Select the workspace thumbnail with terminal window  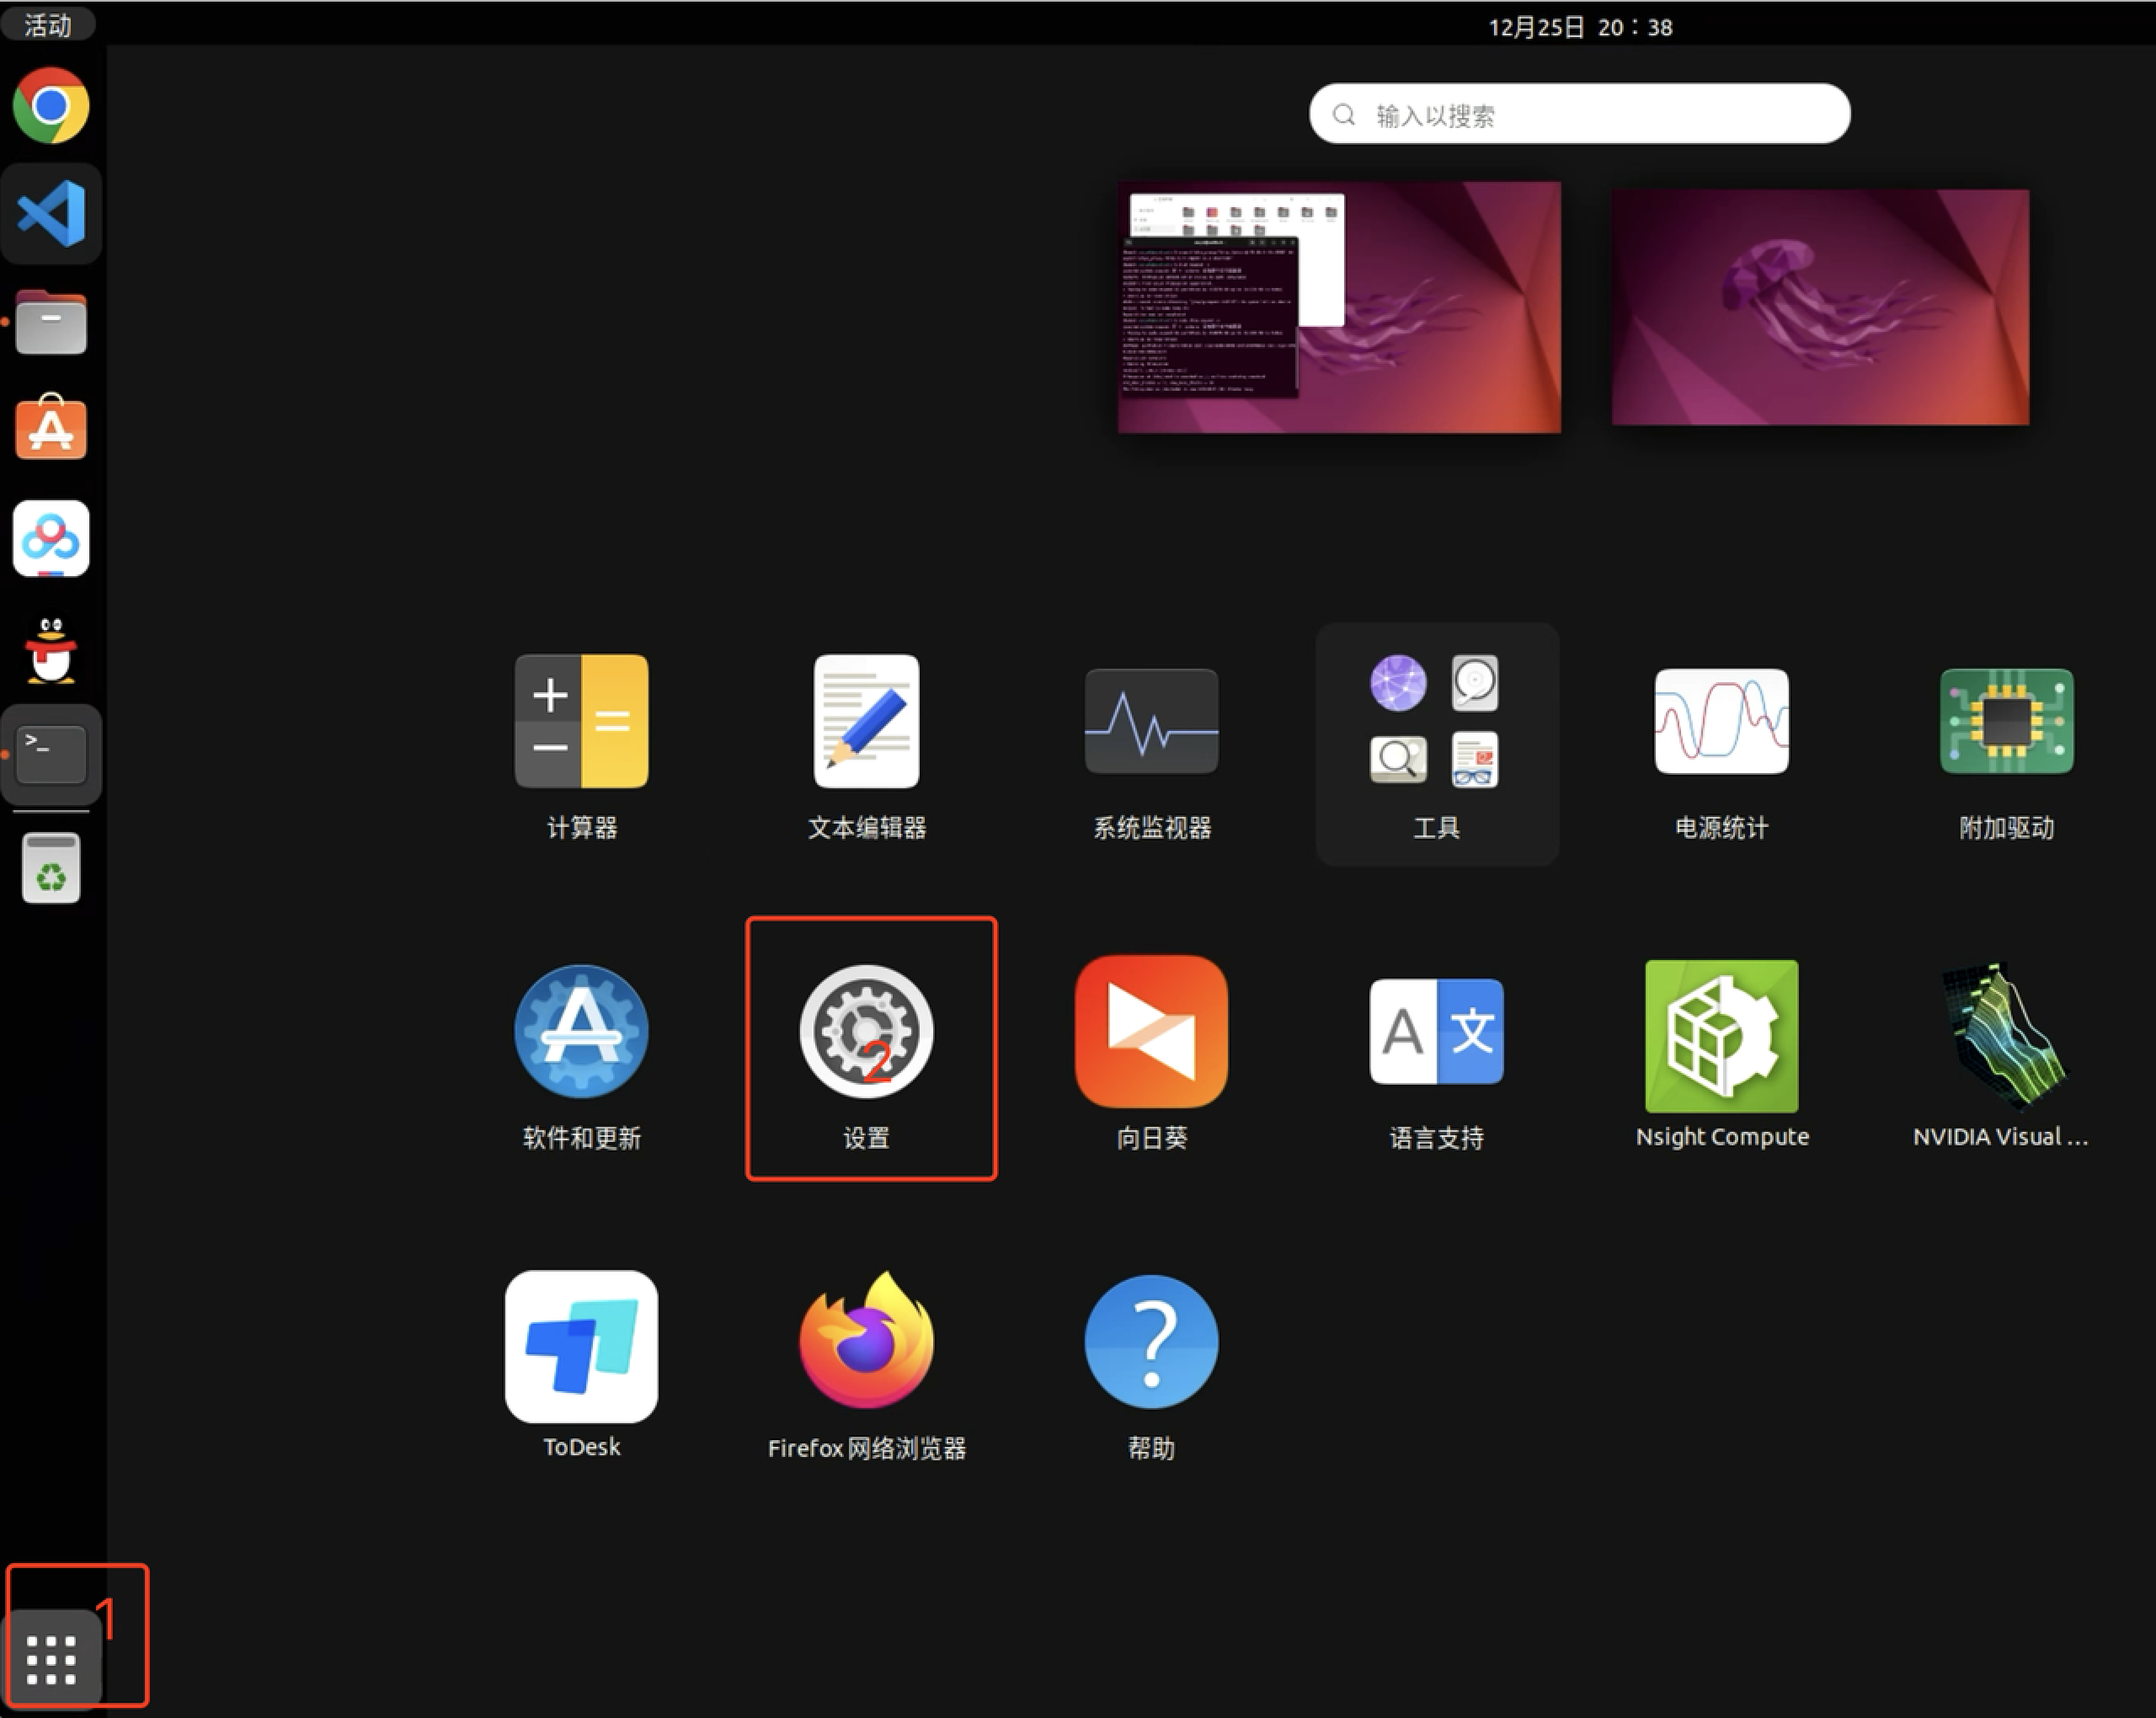click(1339, 307)
